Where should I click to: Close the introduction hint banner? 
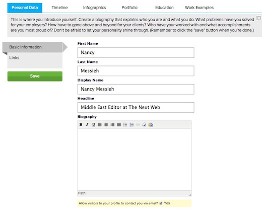click(x=258, y=18)
